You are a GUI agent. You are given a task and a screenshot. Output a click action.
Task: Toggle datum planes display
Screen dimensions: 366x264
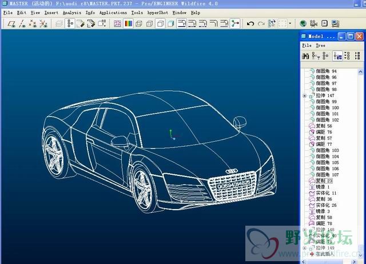[x=11, y=23]
